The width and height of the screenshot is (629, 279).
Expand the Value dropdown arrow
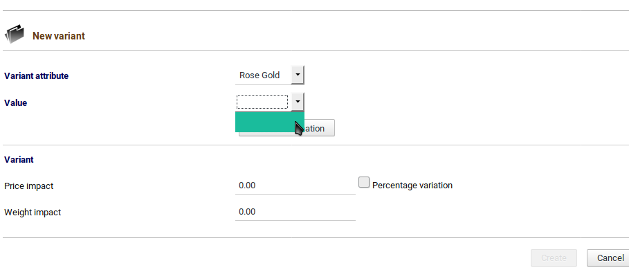coord(298,102)
